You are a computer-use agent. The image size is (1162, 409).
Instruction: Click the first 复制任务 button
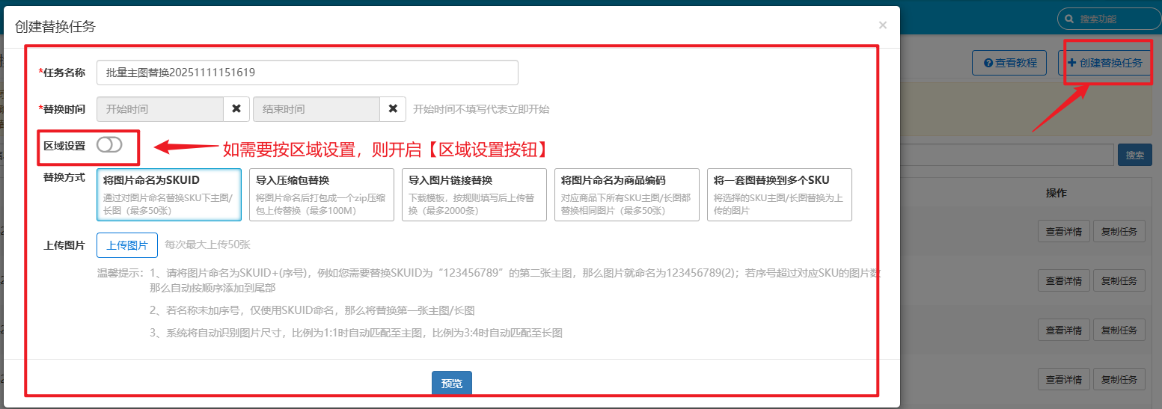[x=1119, y=232]
